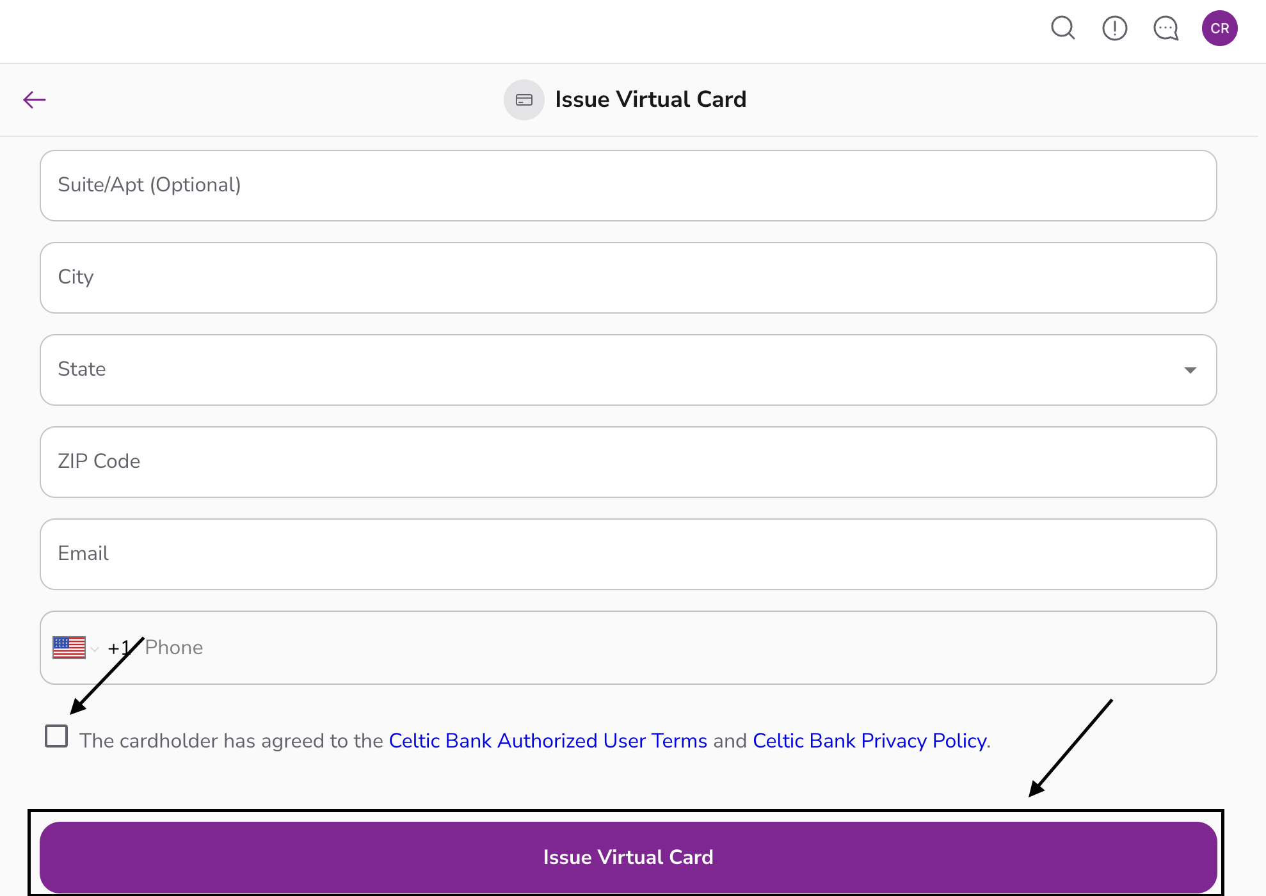Expand the State dropdown arrow
The width and height of the screenshot is (1266, 896).
point(1190,370)
